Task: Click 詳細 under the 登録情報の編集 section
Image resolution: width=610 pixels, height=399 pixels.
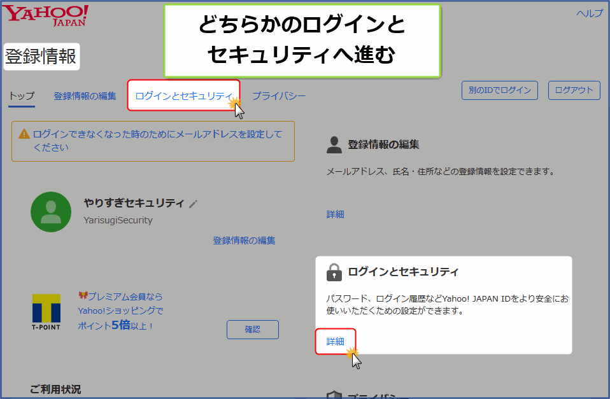Action: pyautogui.click(x=336, y=214)
